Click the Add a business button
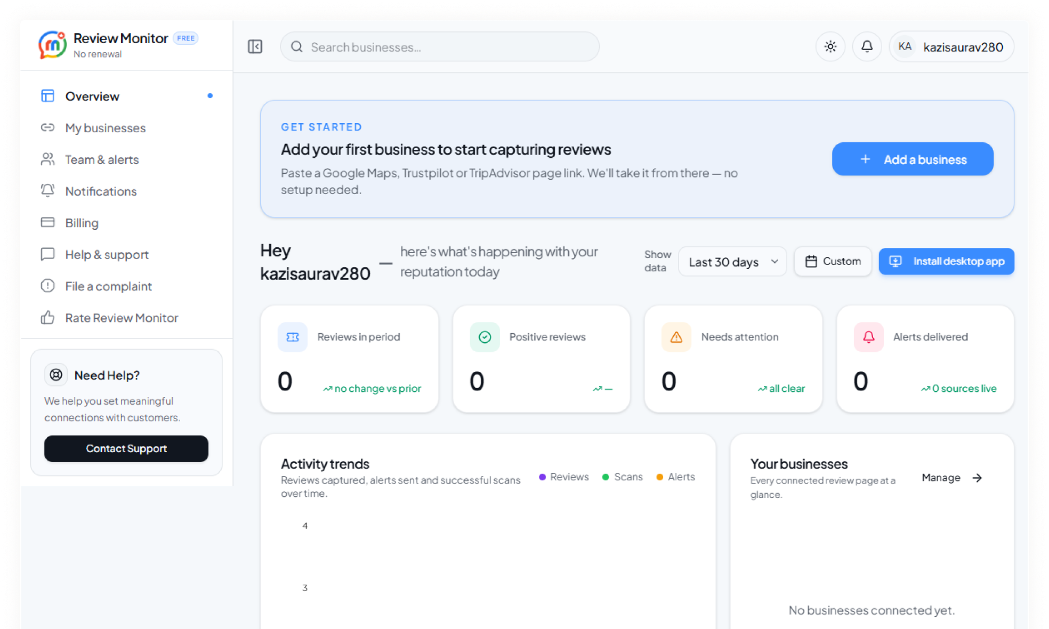This screenshot has height=629, width=1049. tap(913, 159)
